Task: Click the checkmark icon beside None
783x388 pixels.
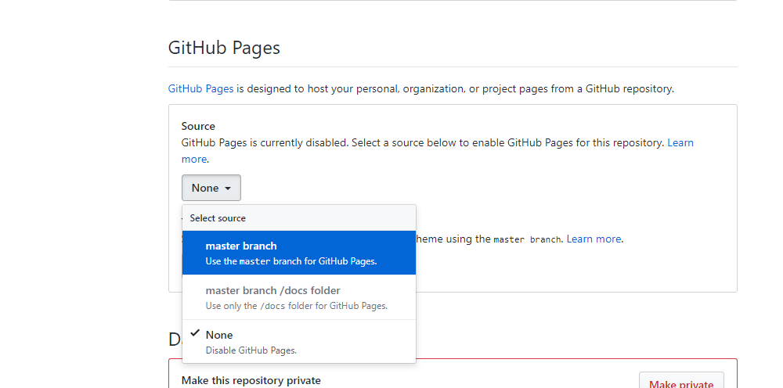Action: pyautogui.click(x=193, y=334)
